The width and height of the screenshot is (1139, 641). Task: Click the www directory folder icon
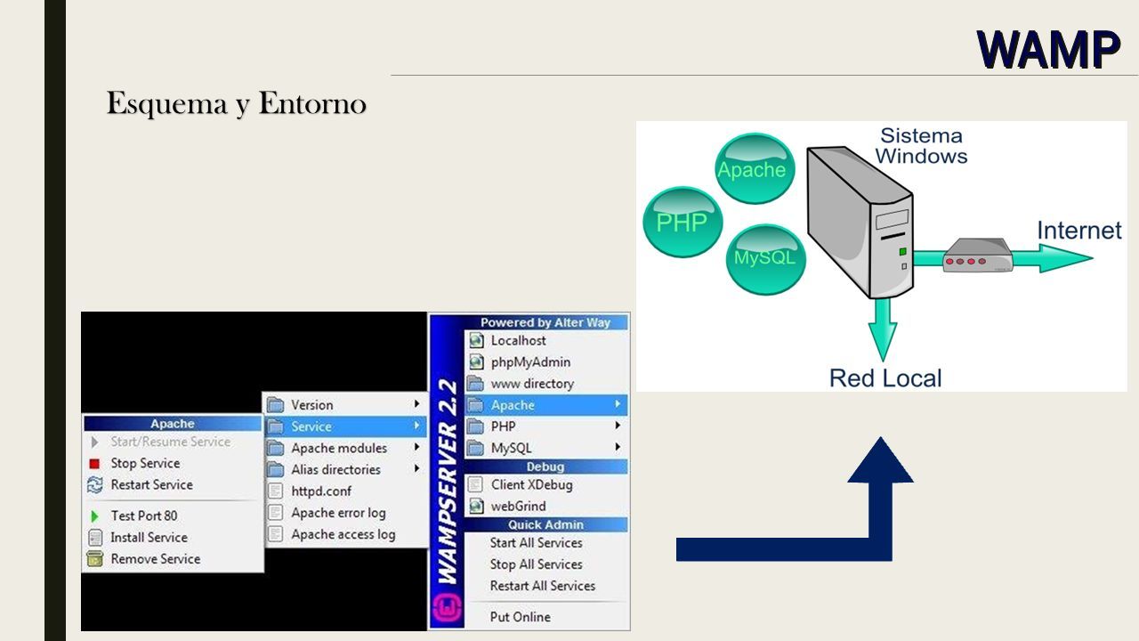coord(476,384)
